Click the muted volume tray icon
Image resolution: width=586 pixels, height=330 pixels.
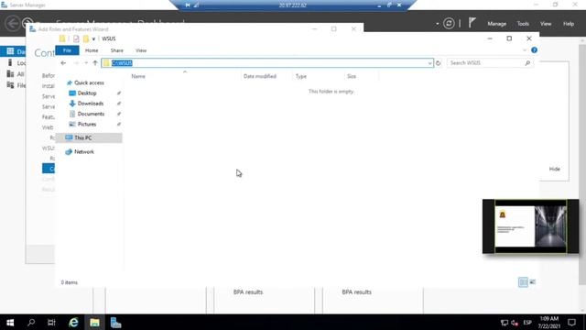point(515,323)
